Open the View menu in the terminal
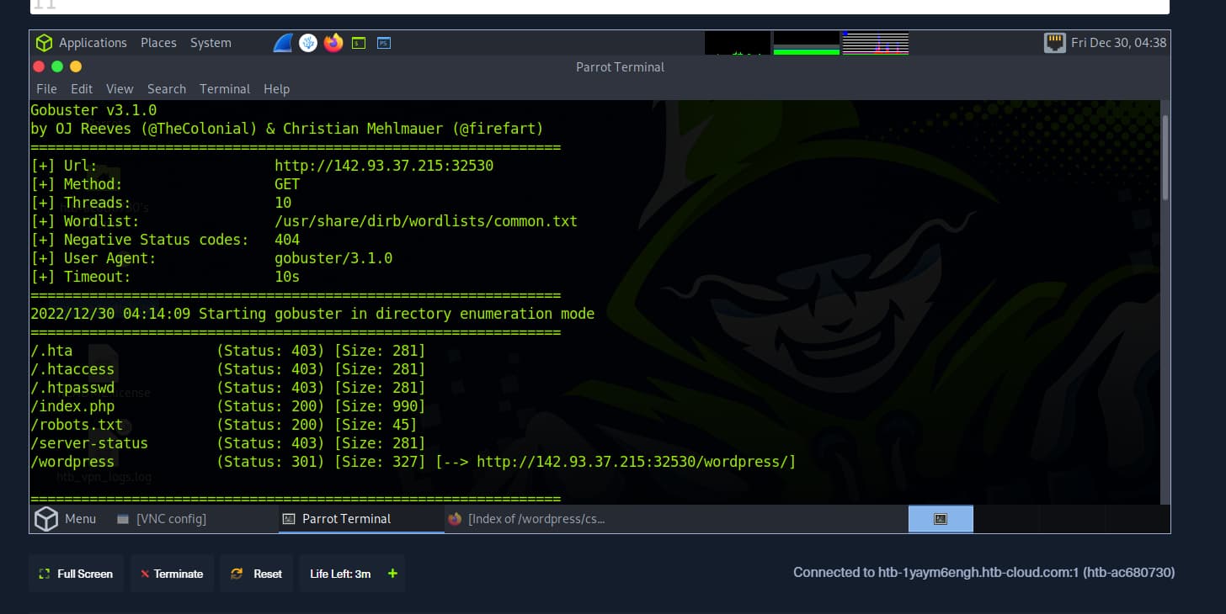 120,89
